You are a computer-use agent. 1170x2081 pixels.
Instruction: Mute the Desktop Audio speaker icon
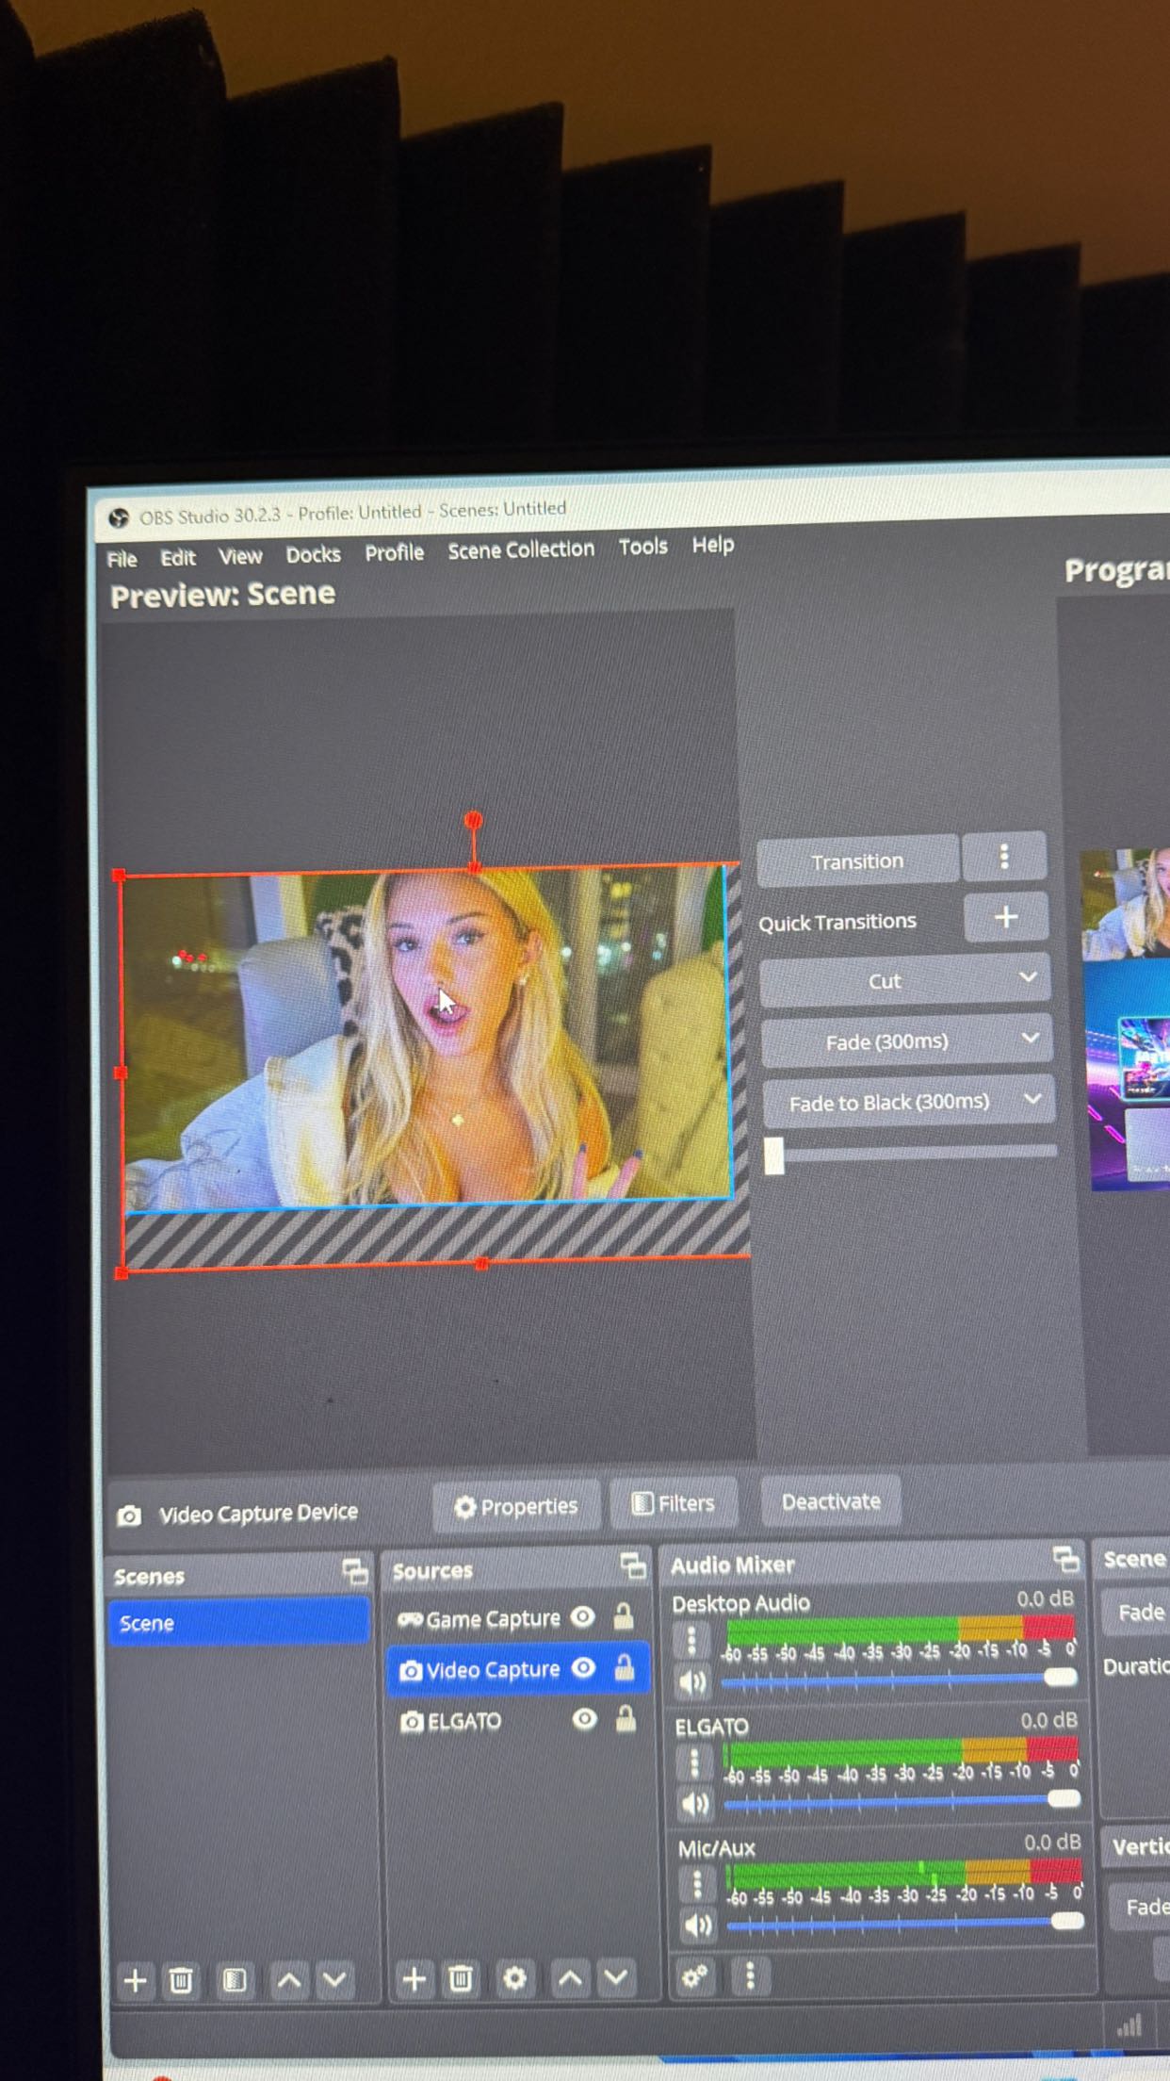coord(692,1682)
